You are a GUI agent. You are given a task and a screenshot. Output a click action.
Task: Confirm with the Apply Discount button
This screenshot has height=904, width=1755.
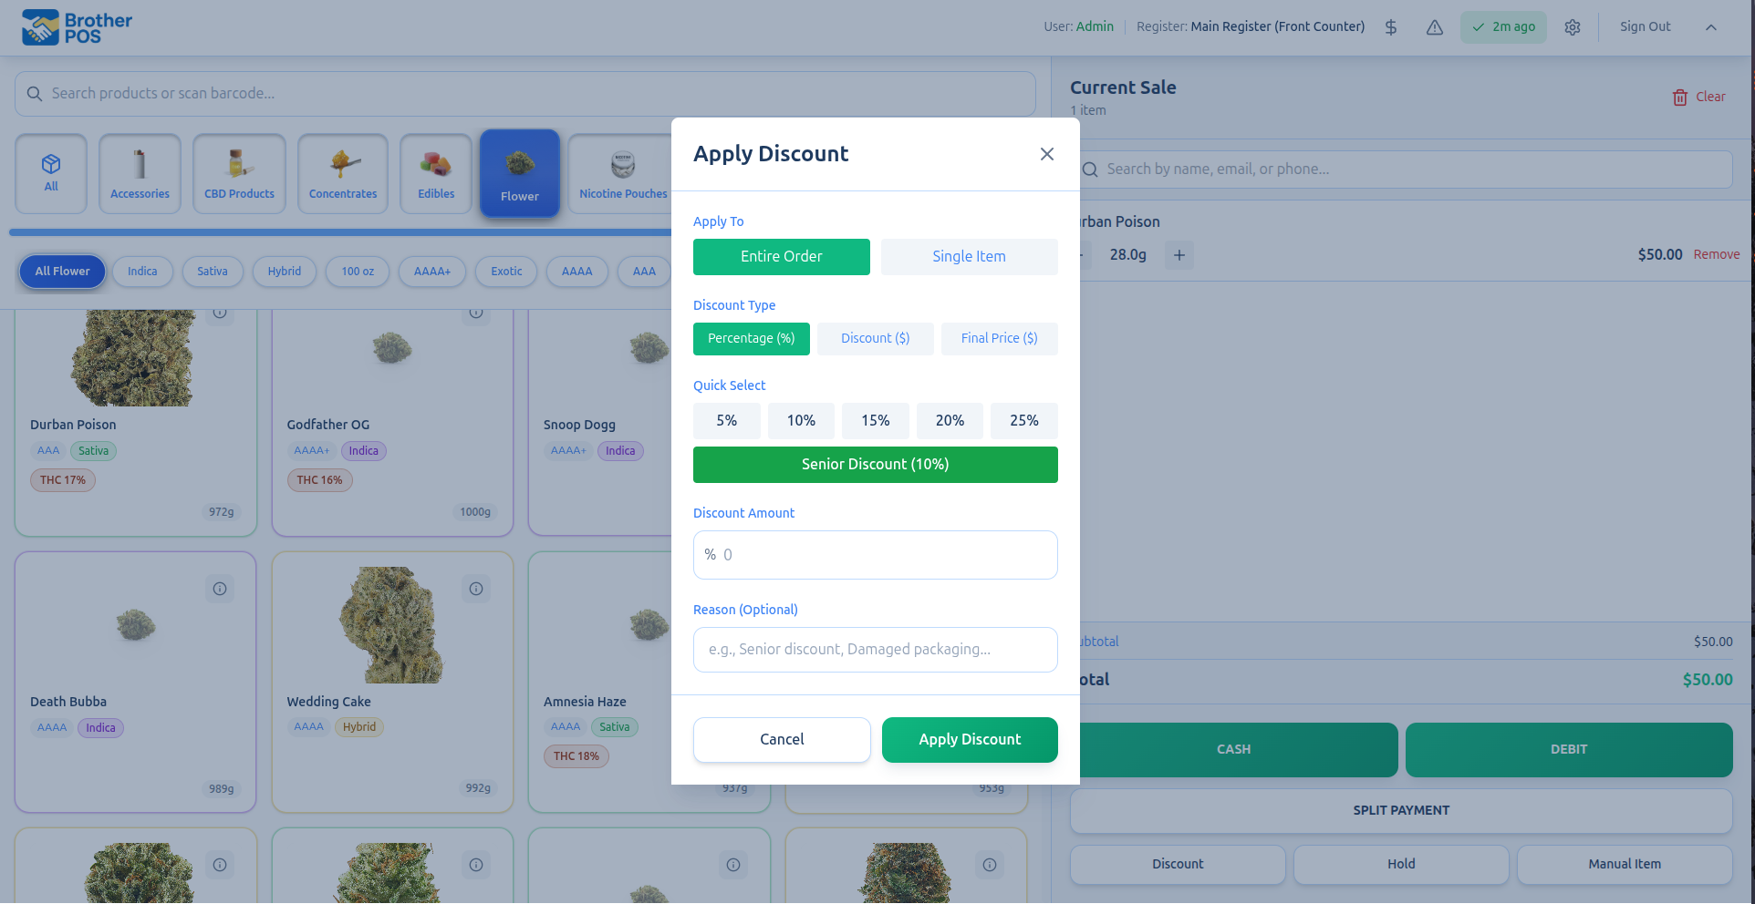pyautogui.click(x=970, y=740)
